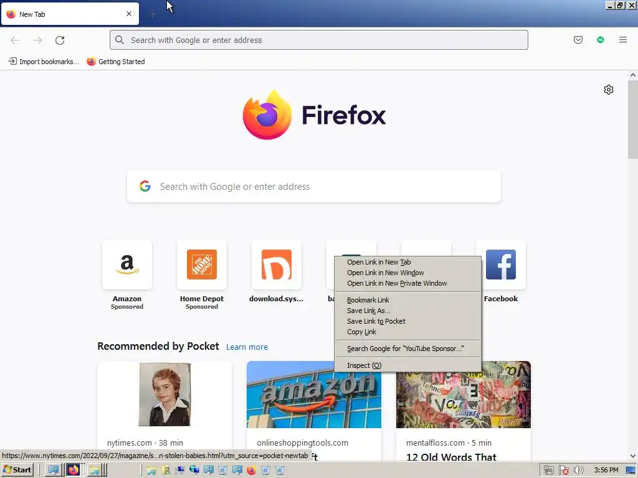
Task: Select Copy Link menu entry
Action: pyautogui.click(x=407, y=332)
